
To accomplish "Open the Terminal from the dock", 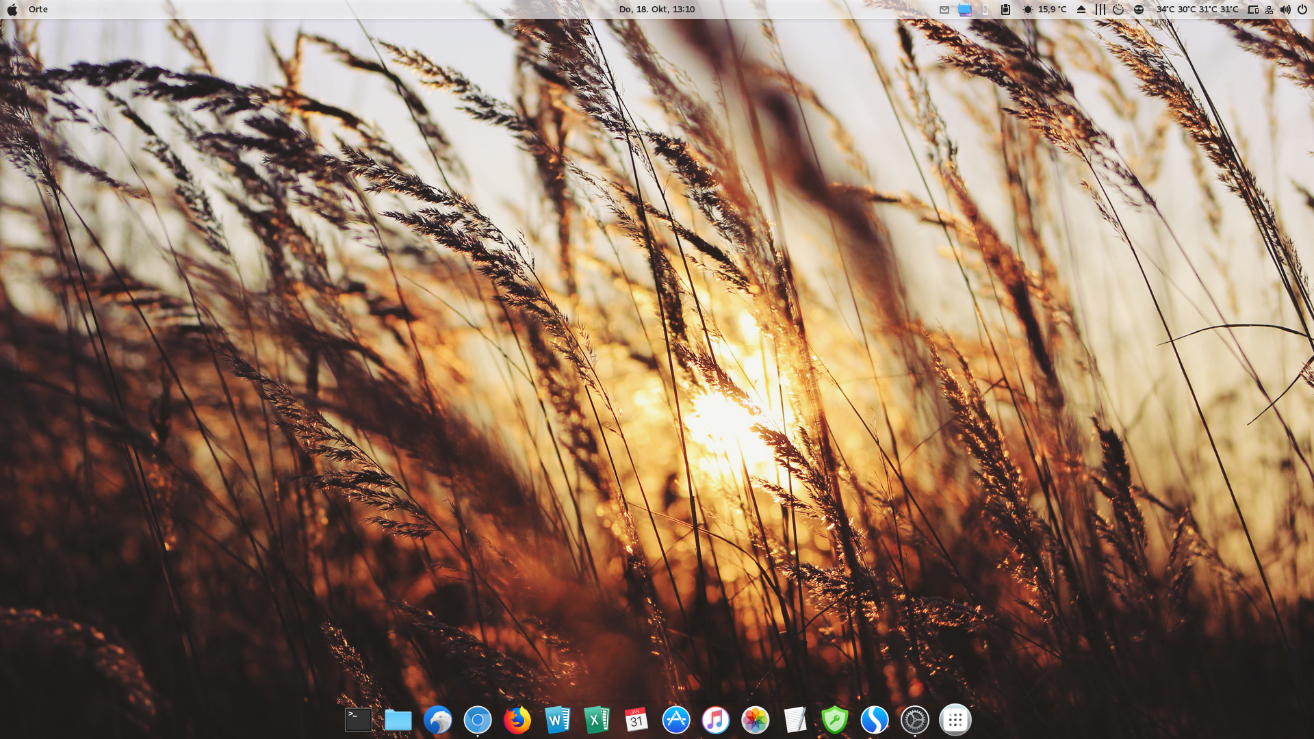I will click(x=359, y=720).
